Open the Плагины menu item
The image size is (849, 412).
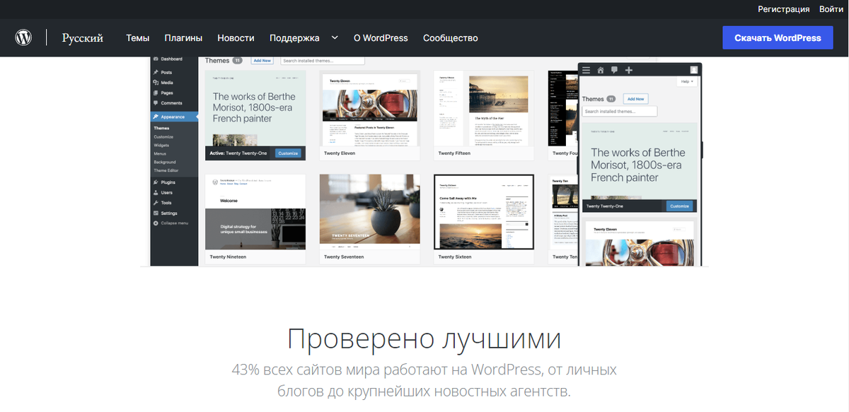tap(183, 37)
